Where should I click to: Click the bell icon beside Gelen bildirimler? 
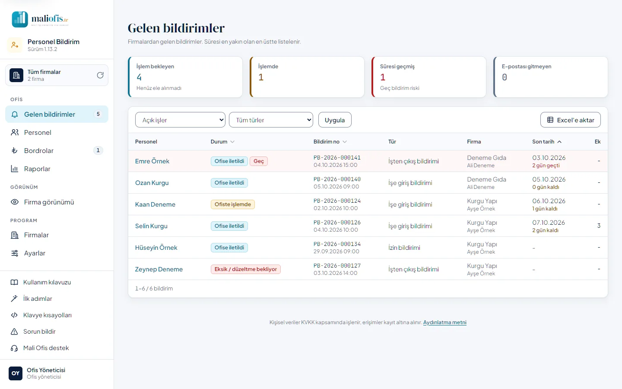(15, 115)
